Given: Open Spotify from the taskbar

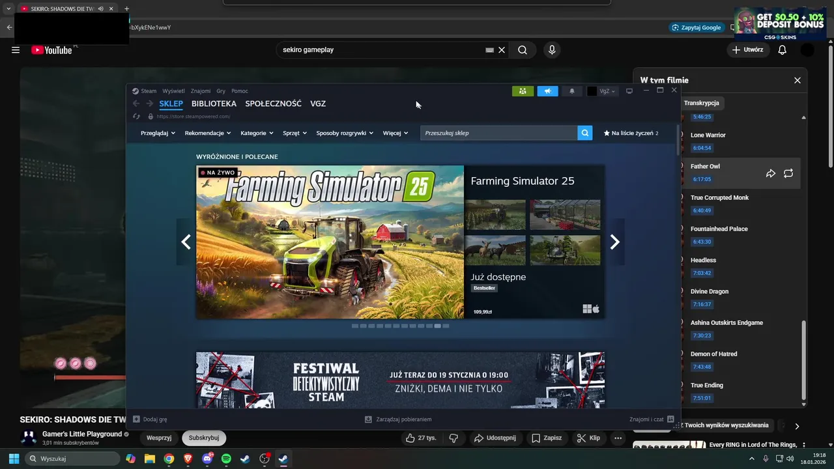Looking at the screenshot, I should click(x=226, y=459).
